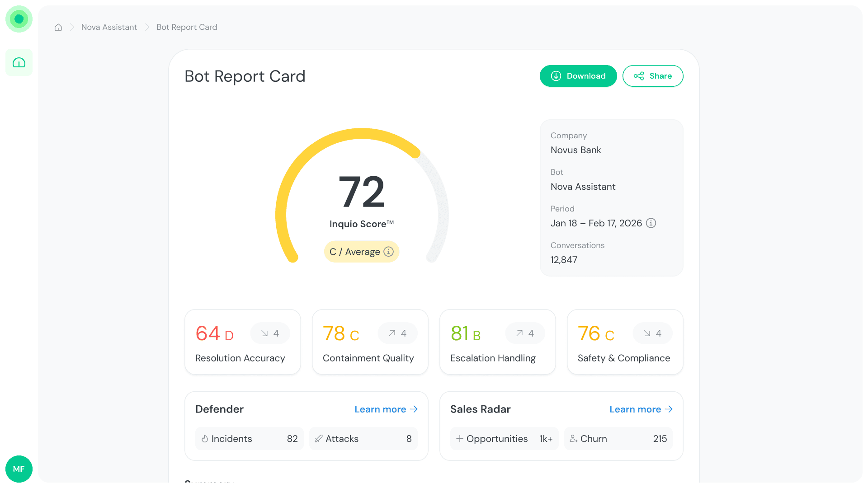Click the Churn person icon

(x=573, y=439)
